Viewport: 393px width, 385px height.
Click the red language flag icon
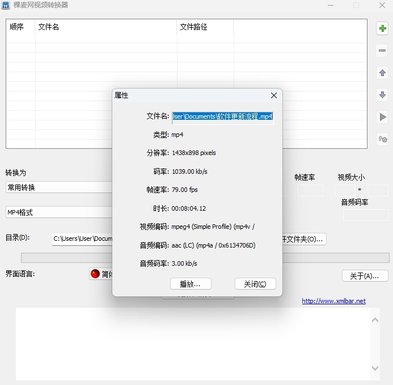tap(95, 274)
